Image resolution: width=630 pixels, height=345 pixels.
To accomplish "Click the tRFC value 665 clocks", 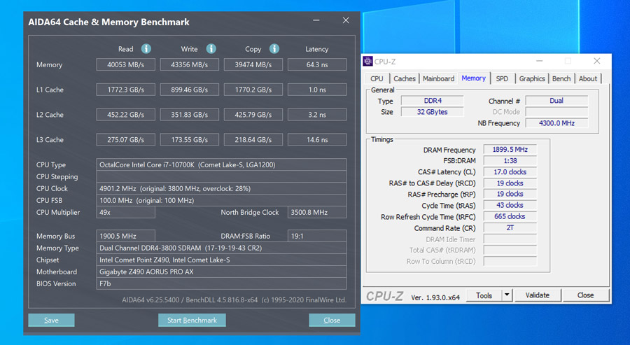I will point(510,216).
